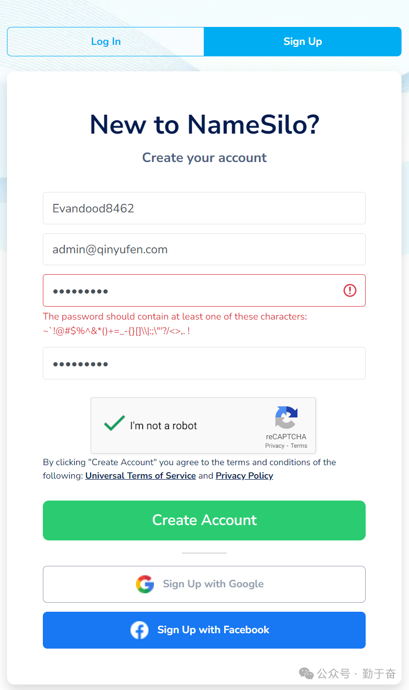
Task: Click the Facebook logo icon
Action: [x=139, y=630]
